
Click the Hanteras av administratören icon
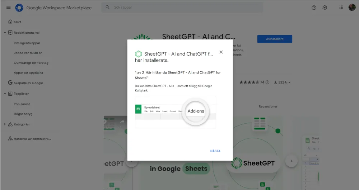point(10,138)
